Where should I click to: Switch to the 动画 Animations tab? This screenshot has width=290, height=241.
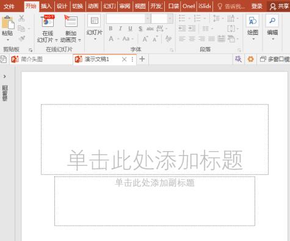point(93,6)
